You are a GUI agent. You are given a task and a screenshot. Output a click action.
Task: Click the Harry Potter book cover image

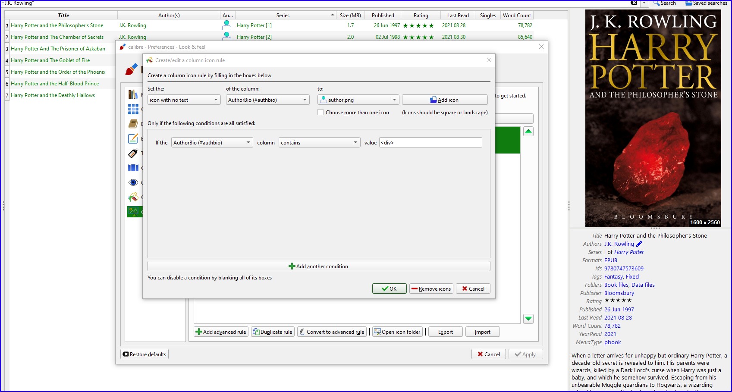pos(653,118)
